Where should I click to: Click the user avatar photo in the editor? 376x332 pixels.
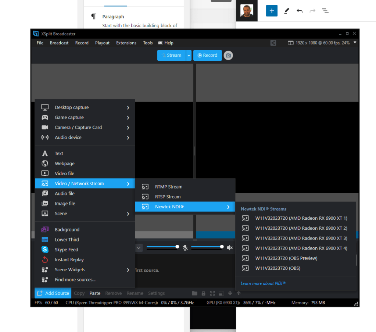pos(247,11)
